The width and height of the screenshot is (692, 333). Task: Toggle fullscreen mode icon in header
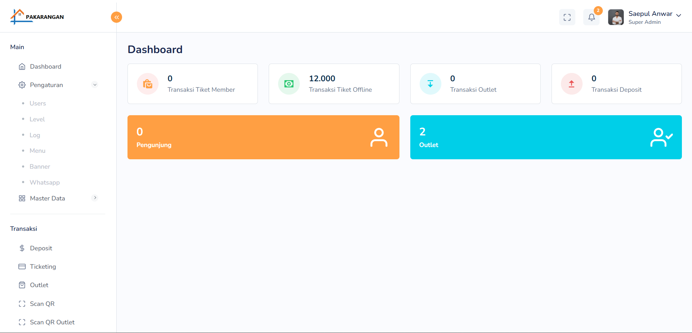(567, 17)
